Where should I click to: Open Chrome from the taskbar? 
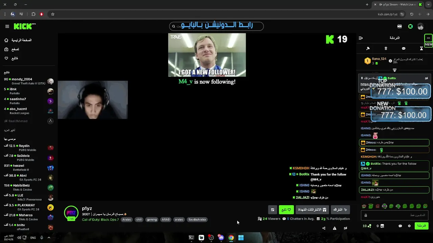click(x=231, y=238)
